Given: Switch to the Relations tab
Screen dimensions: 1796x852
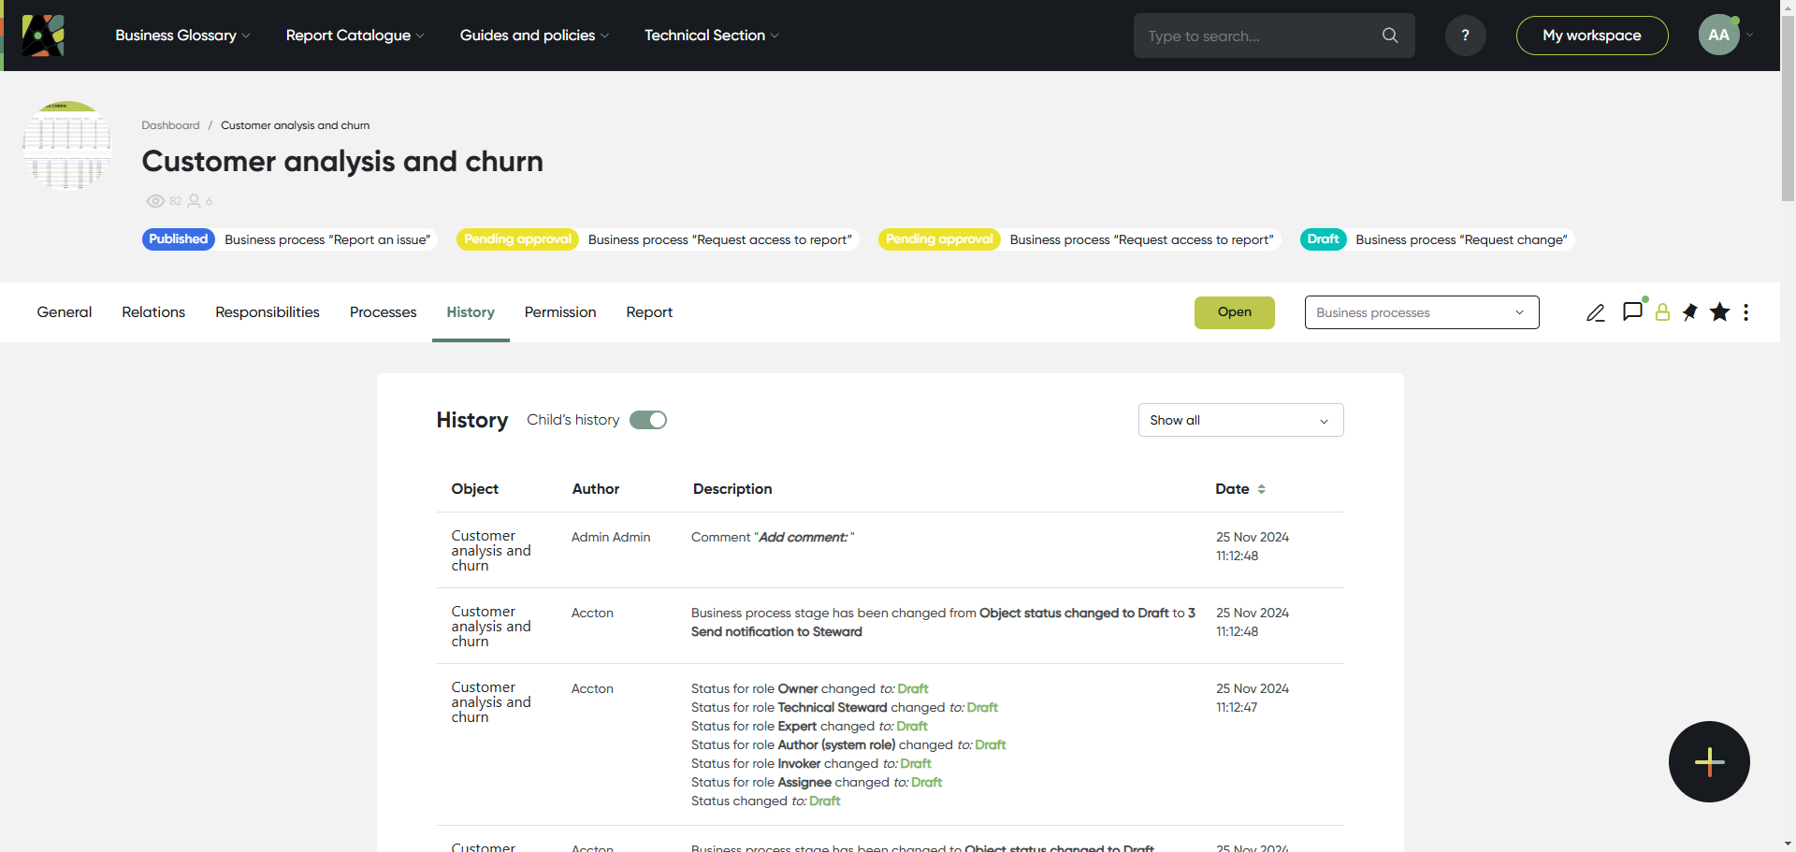Looking at the screenshot, I should pyautogui.click(x=153, y=312).
